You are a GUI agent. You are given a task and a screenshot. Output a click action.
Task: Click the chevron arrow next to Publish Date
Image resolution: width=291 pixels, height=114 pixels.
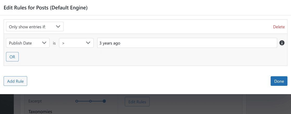tap(44, 43)
